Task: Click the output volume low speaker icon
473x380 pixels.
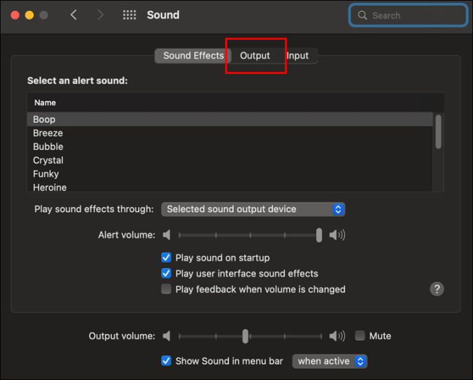Action: (x=167, y=336)
